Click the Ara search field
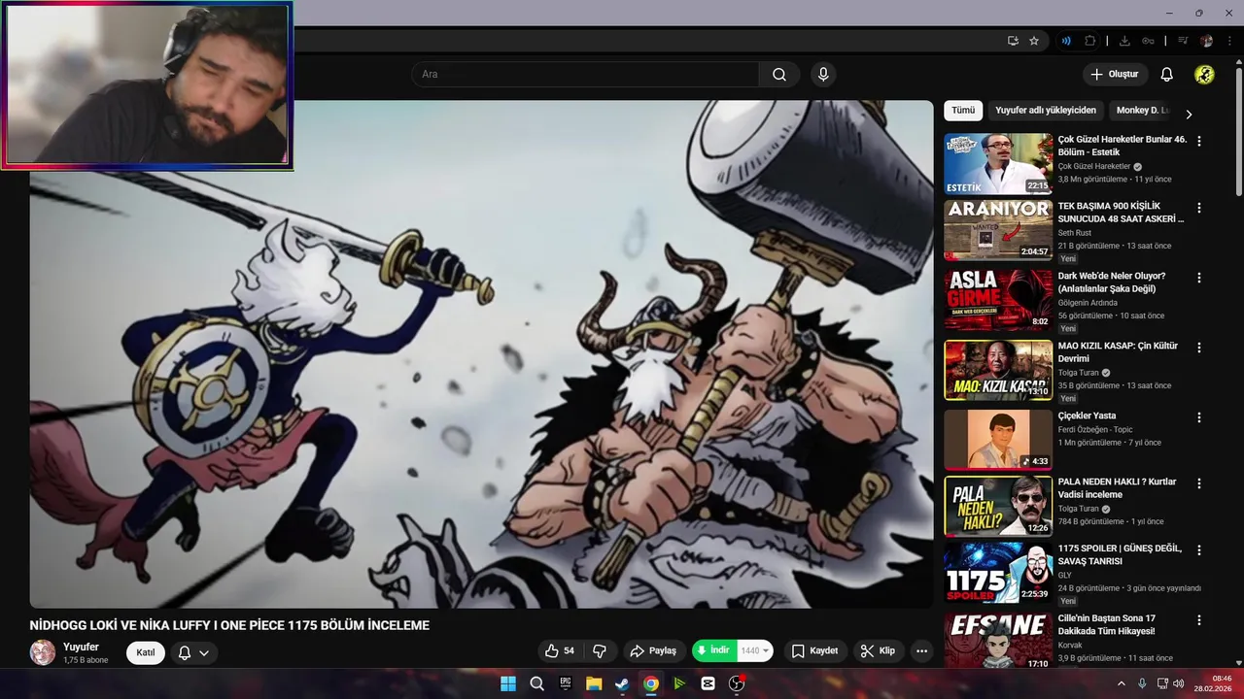Screen dimensions: 1244x699 pos(585,75)
